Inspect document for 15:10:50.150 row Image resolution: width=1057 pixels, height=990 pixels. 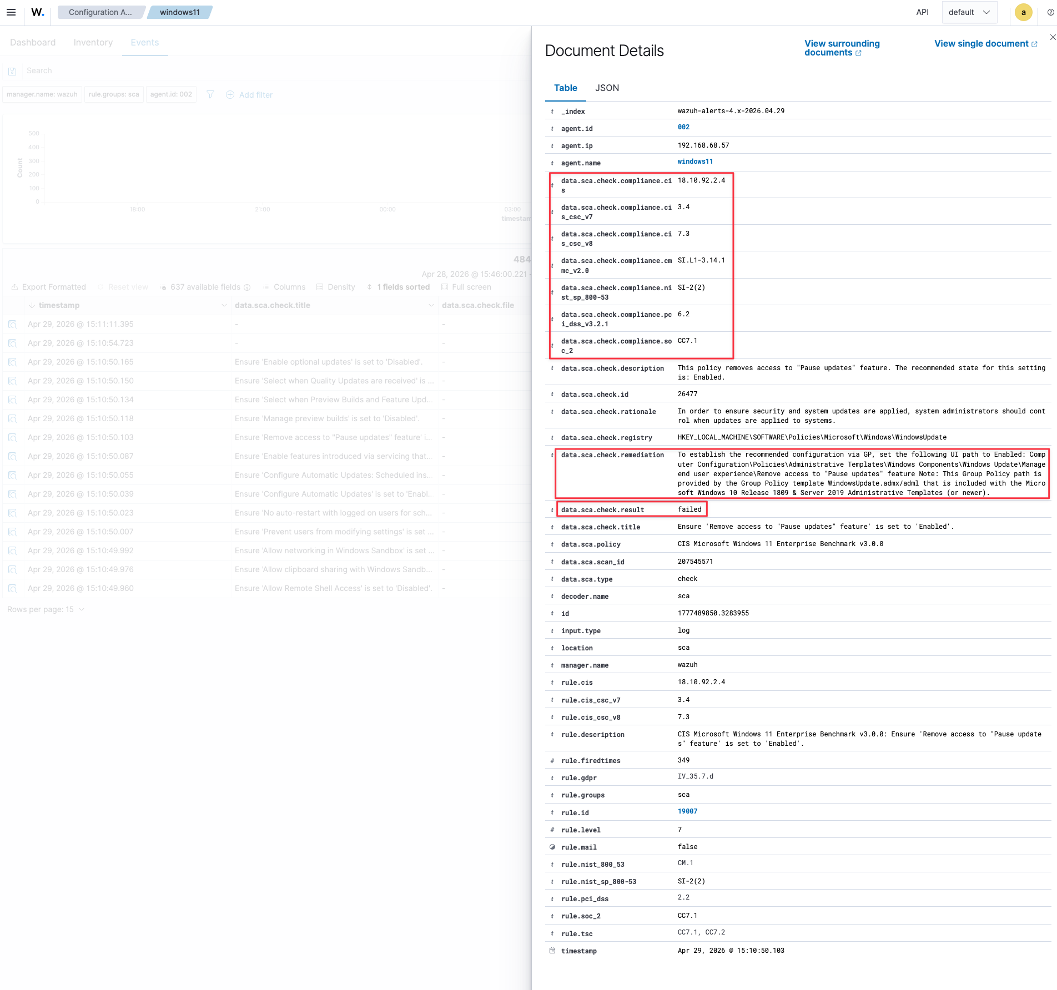pyautogui.click(x=12, y=381)
